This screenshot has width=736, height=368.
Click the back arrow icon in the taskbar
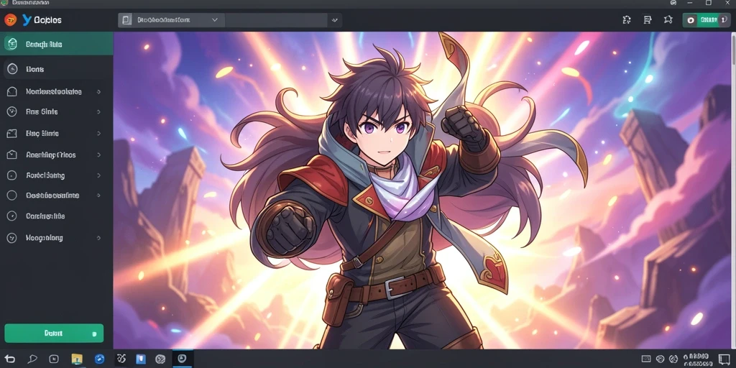pyautogui.click(x=10, y=359)
